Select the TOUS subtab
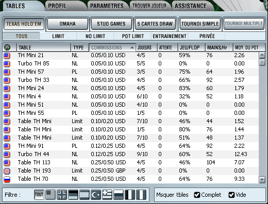The image size is (268, 204). [21, 36]
